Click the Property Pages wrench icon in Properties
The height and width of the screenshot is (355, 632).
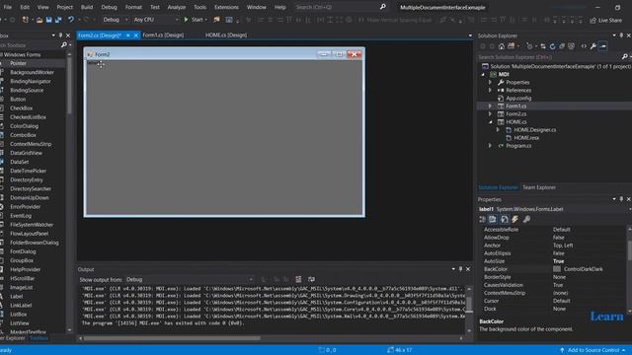point(526,219)
